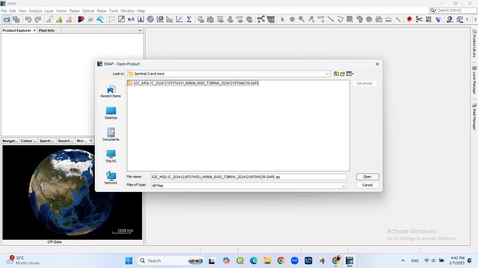Open the profile plot tool icon

pos(170,19)
